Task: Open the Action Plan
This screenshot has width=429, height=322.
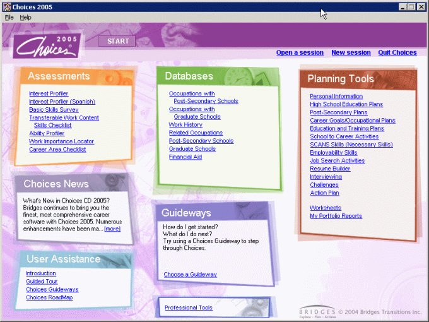Action: point(324,193)
